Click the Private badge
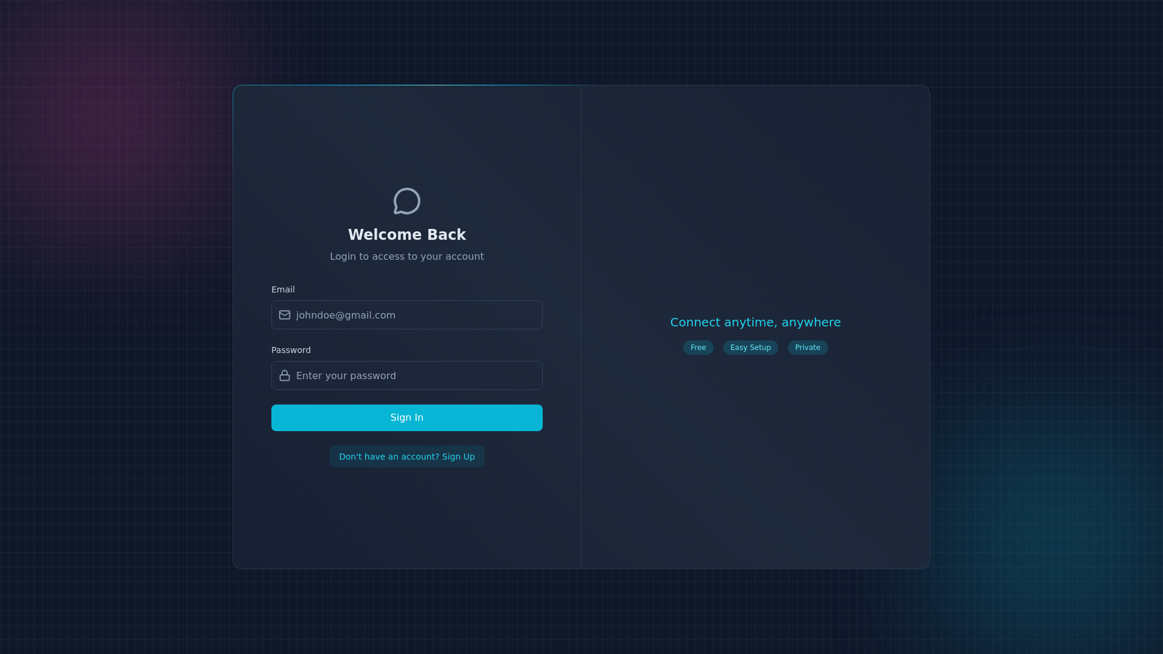Viewport: 1163px width, 654px height. coord(807,348)
